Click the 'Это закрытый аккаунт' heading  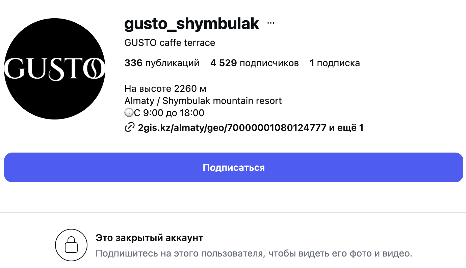coord(149,238)
